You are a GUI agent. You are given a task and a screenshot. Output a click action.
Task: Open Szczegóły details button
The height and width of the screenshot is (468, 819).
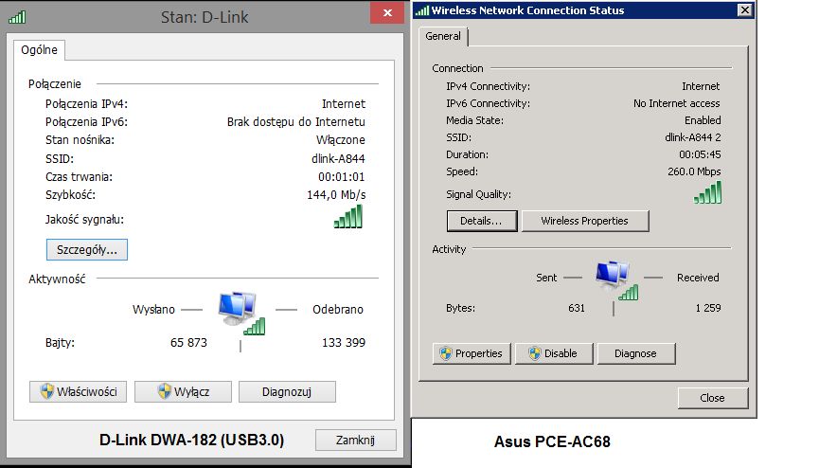[x=87, y=249]
